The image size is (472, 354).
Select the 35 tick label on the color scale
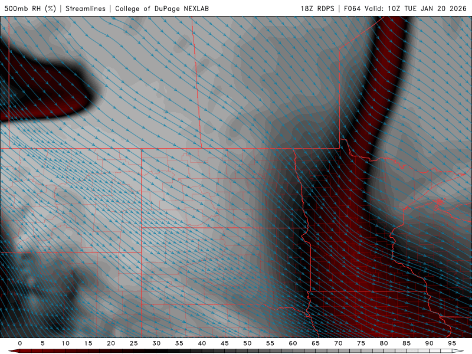pyautogui.click(x=179, y=343)
